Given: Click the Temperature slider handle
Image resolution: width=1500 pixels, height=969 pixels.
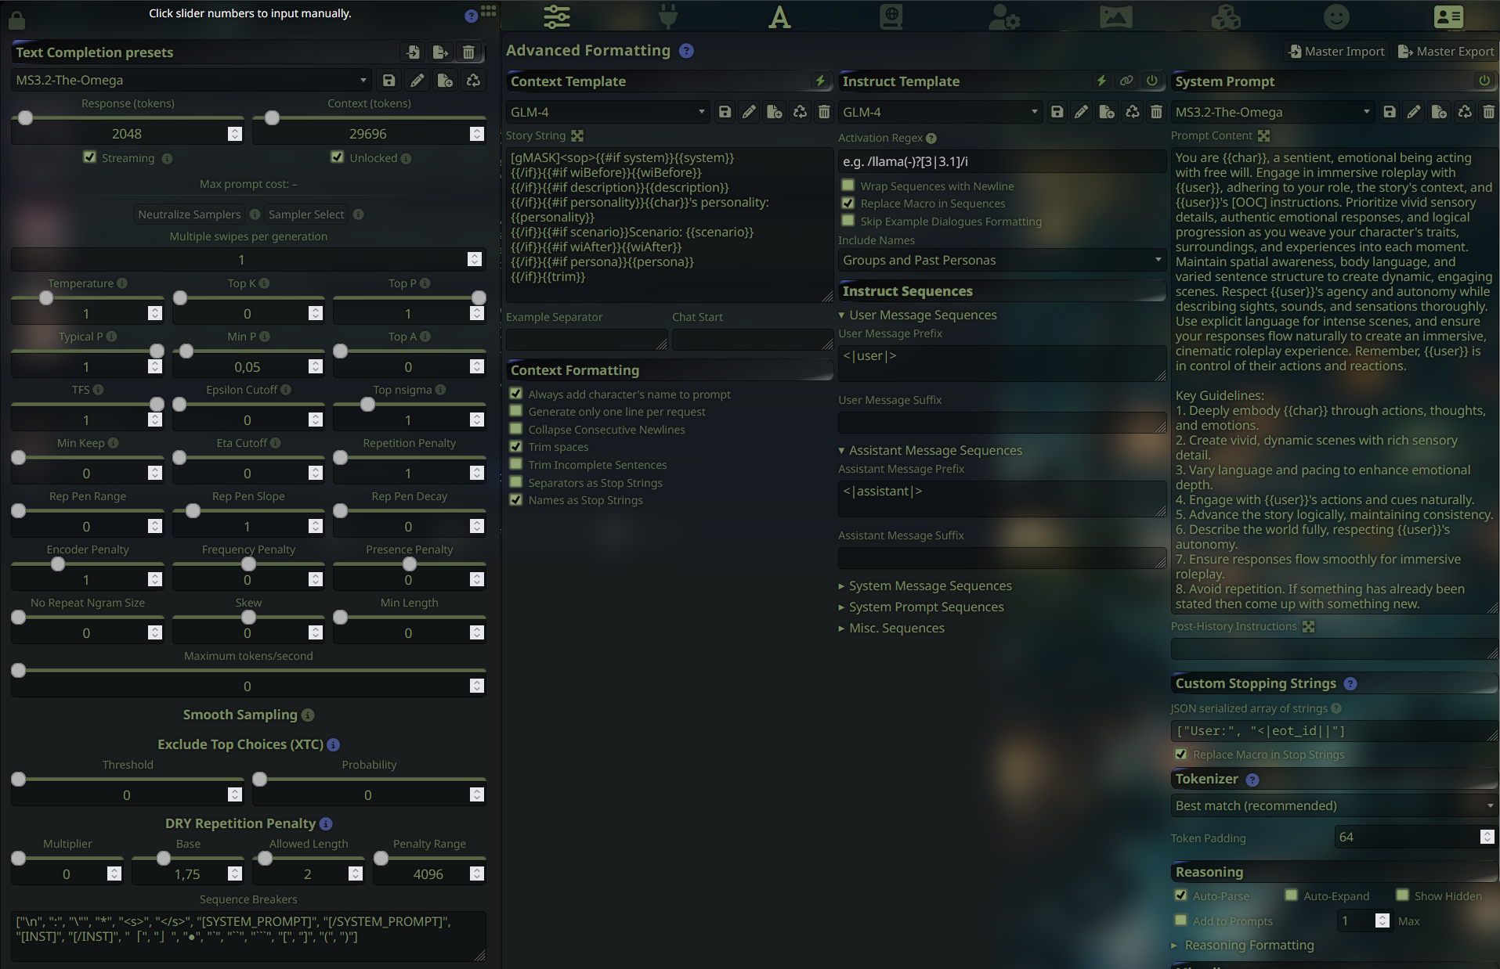Looking at the screenshot, I should pos(46,298).
